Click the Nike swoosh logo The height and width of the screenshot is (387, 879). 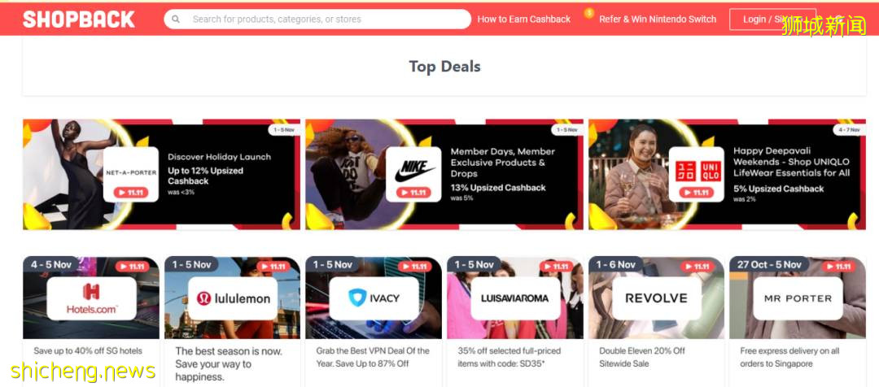coord(414,171)
